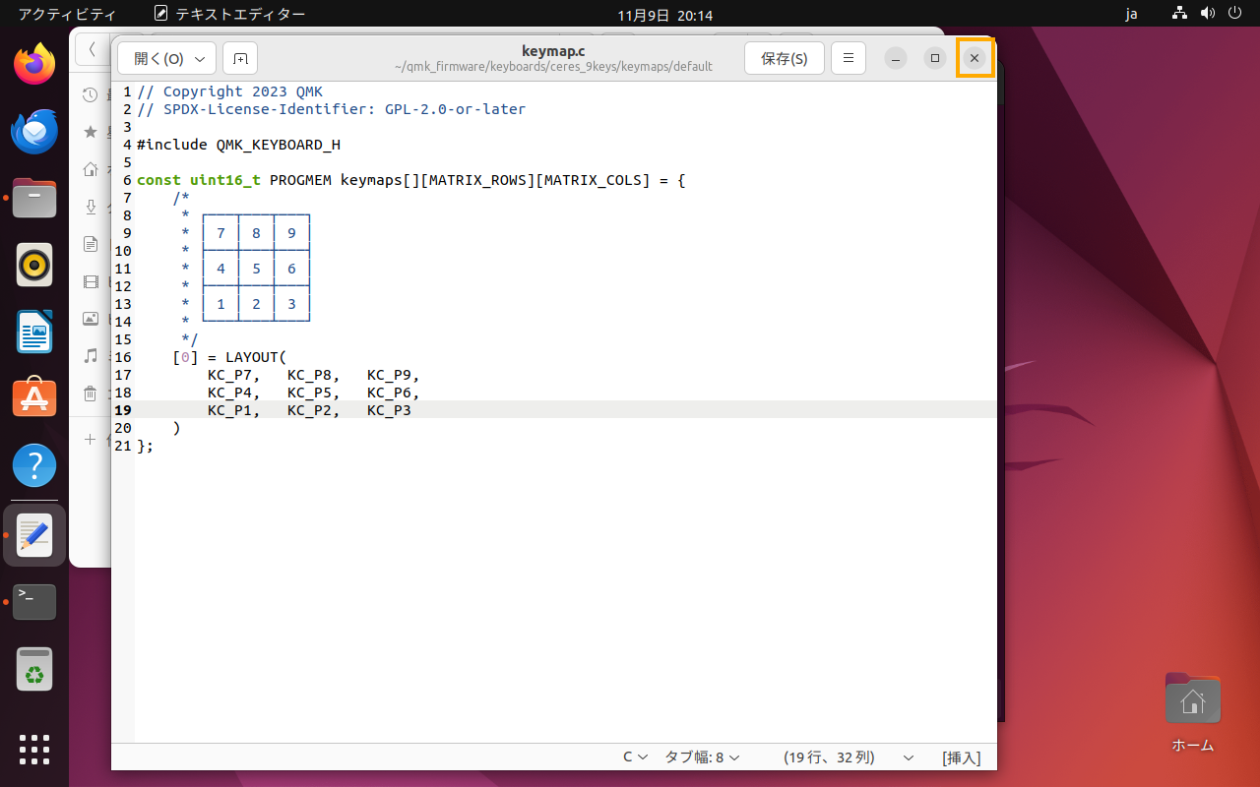
Task: Click KC_P9 in the code
Action: 389,375
